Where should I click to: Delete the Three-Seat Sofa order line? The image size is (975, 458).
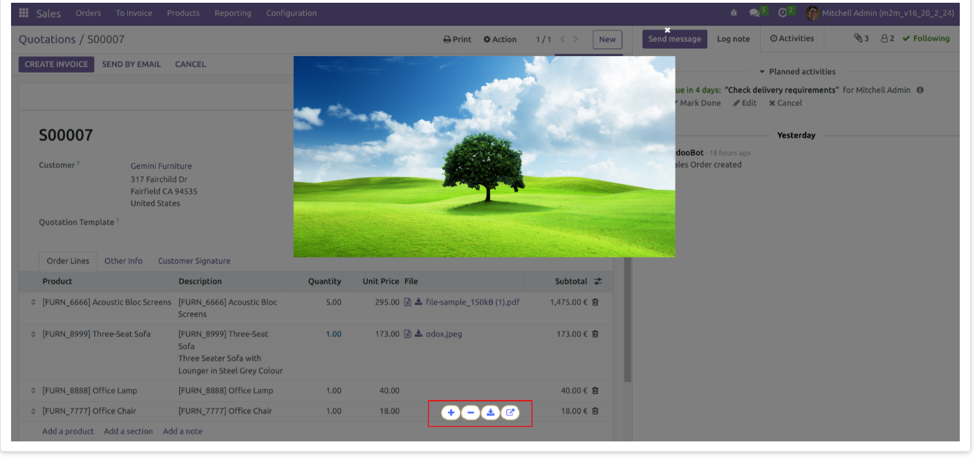click(595, 334)
